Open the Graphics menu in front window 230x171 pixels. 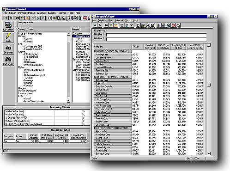(x=102, y=20)
